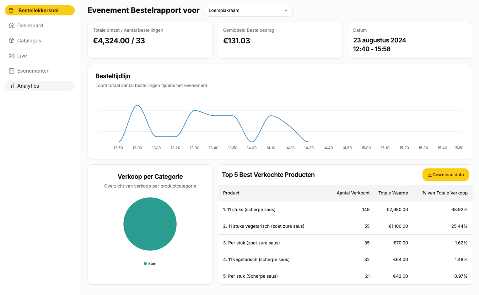Expand the chevron on the venue selector
479x295 pixels.
pos(286,10)
